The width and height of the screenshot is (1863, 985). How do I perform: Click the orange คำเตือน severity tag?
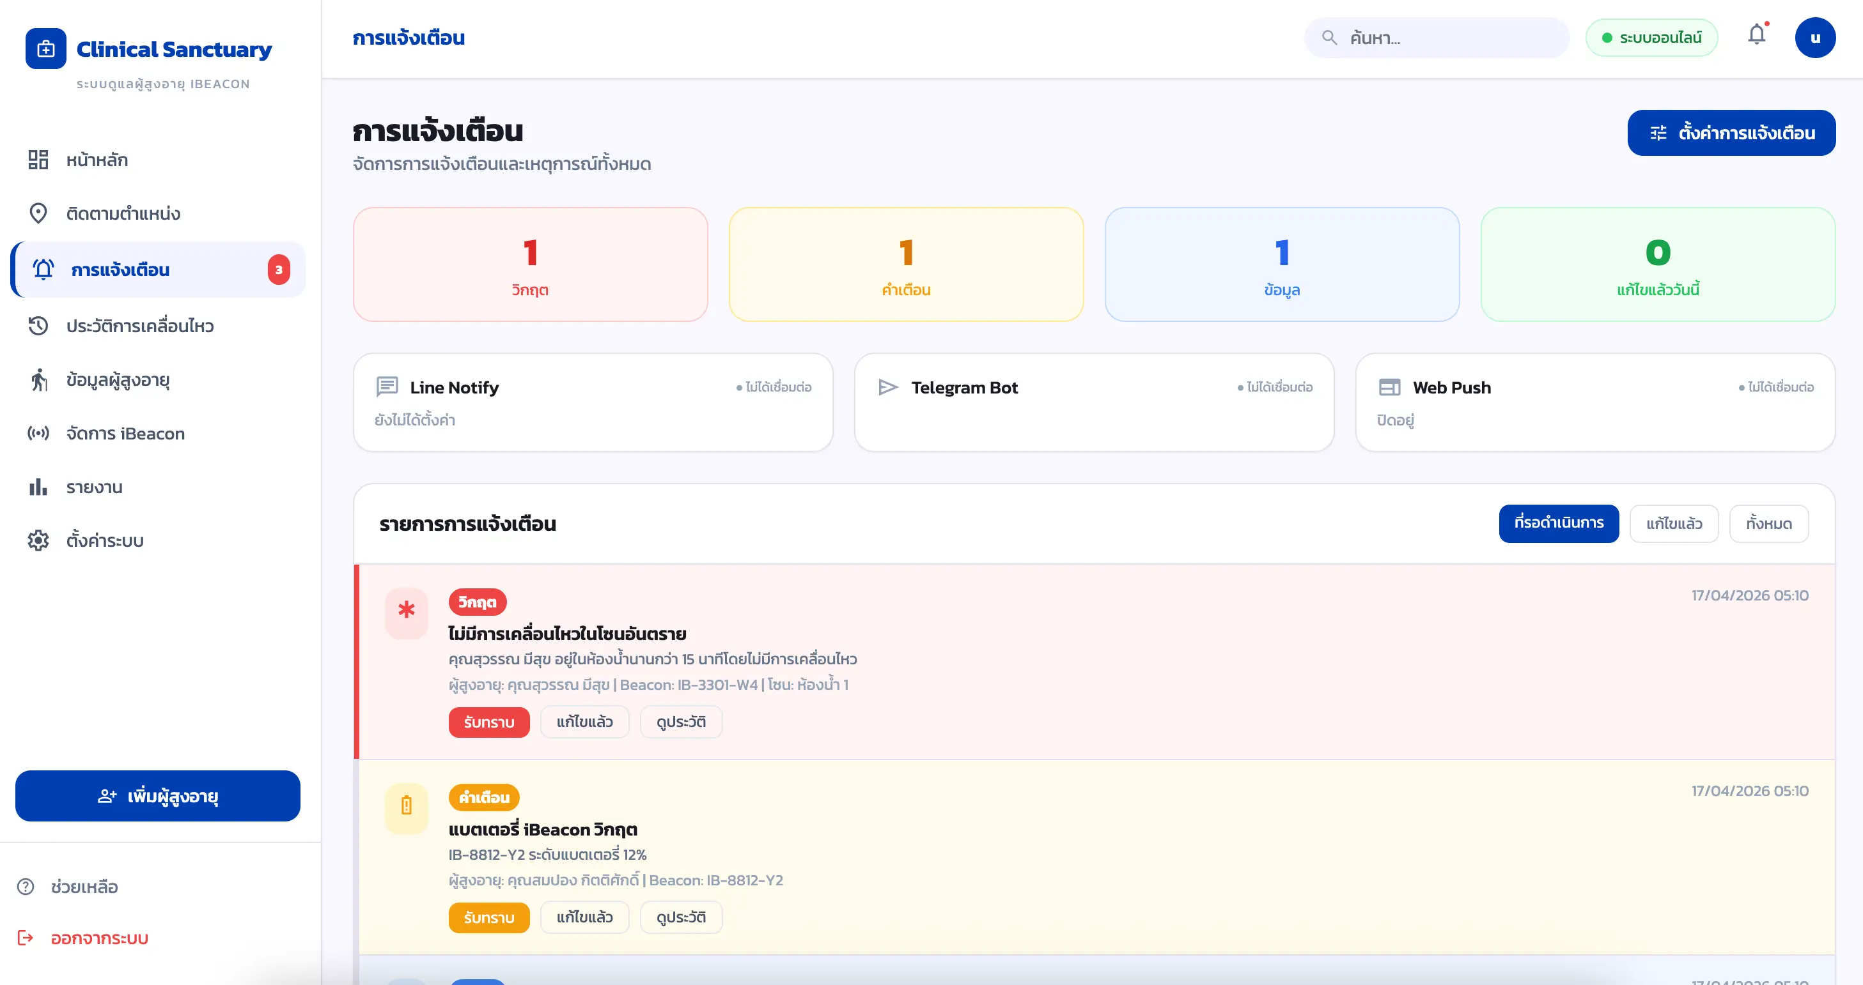(484, 797)
